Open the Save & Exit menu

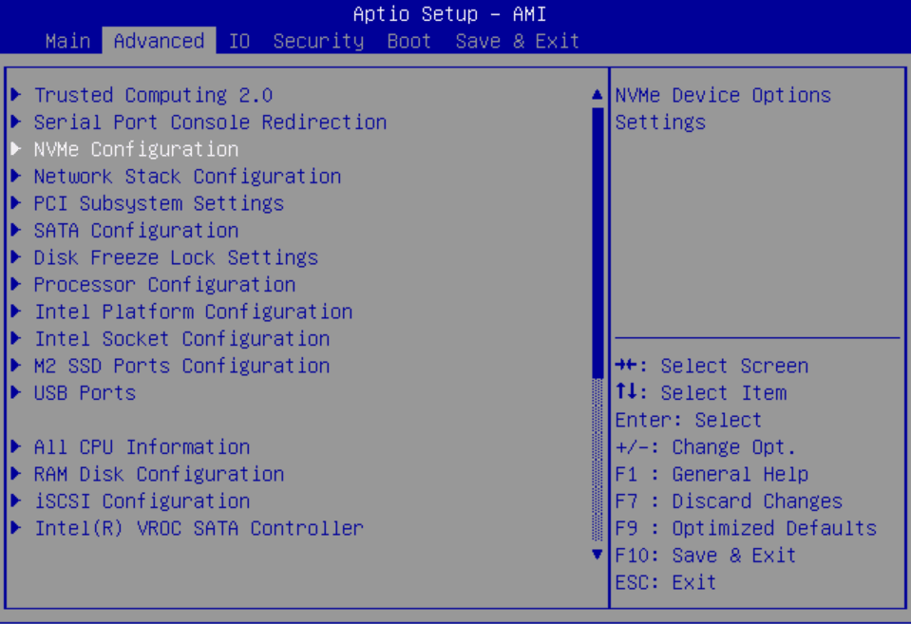coord(517,40)
